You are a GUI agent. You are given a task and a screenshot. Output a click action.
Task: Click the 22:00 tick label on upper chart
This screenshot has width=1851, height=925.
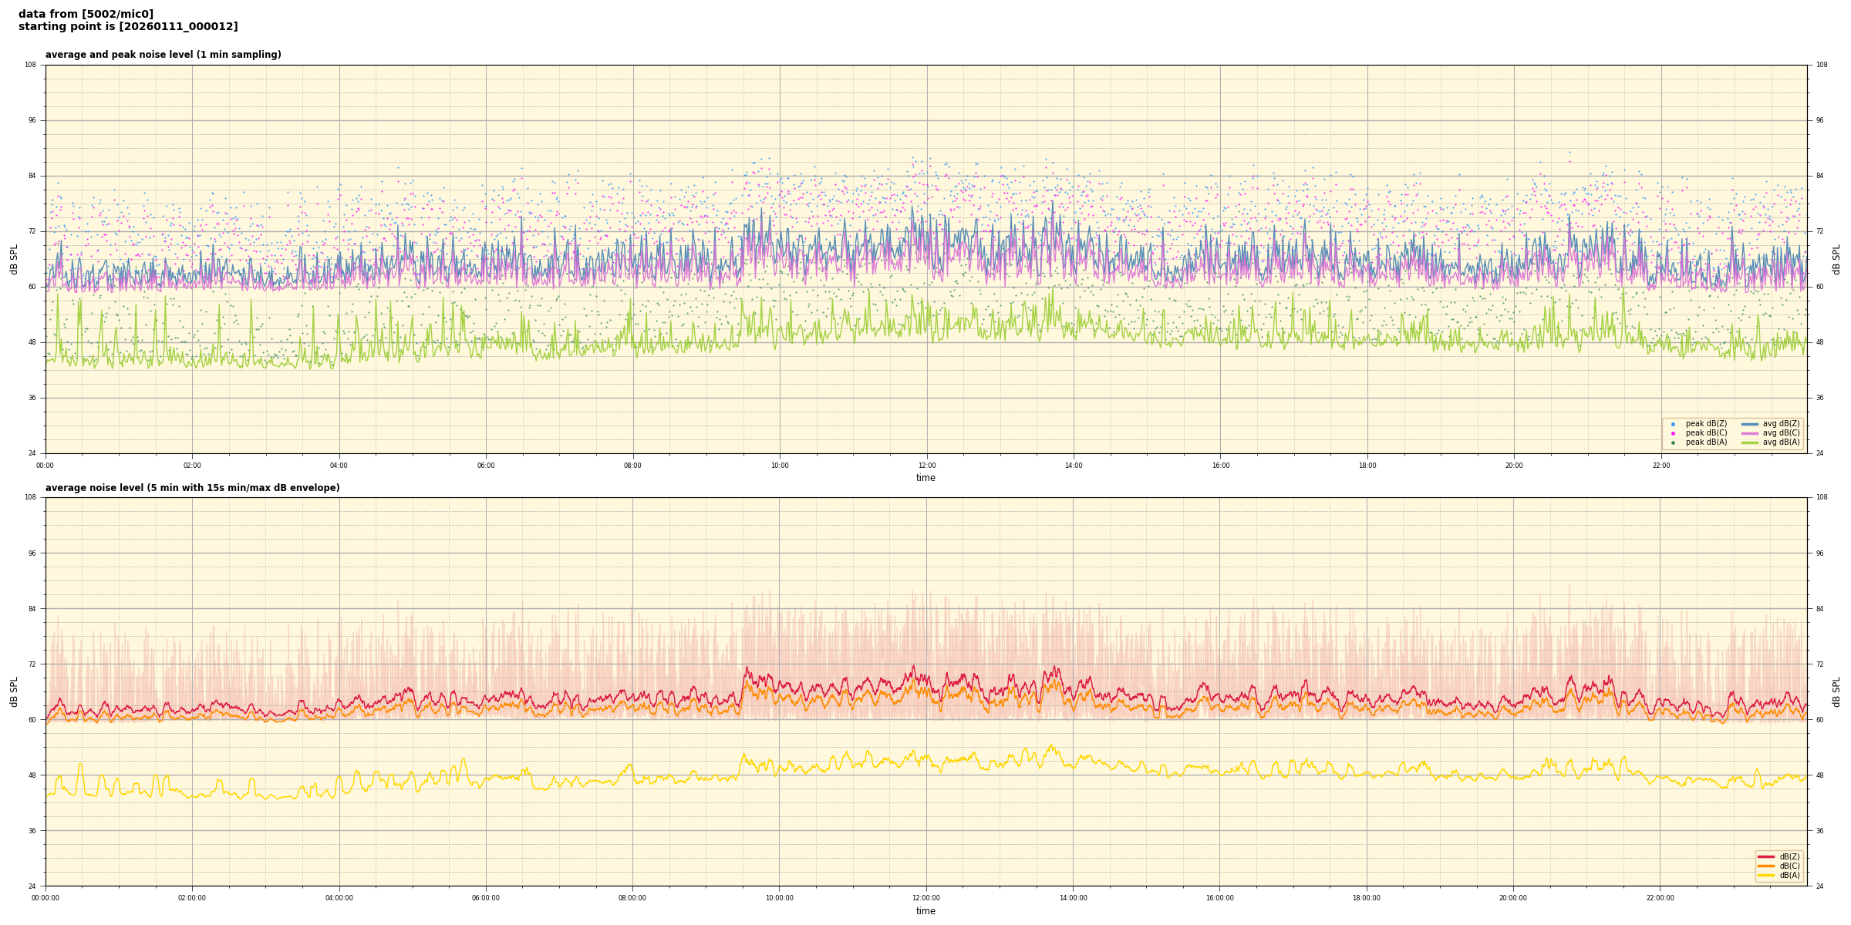pos(1661,466)
